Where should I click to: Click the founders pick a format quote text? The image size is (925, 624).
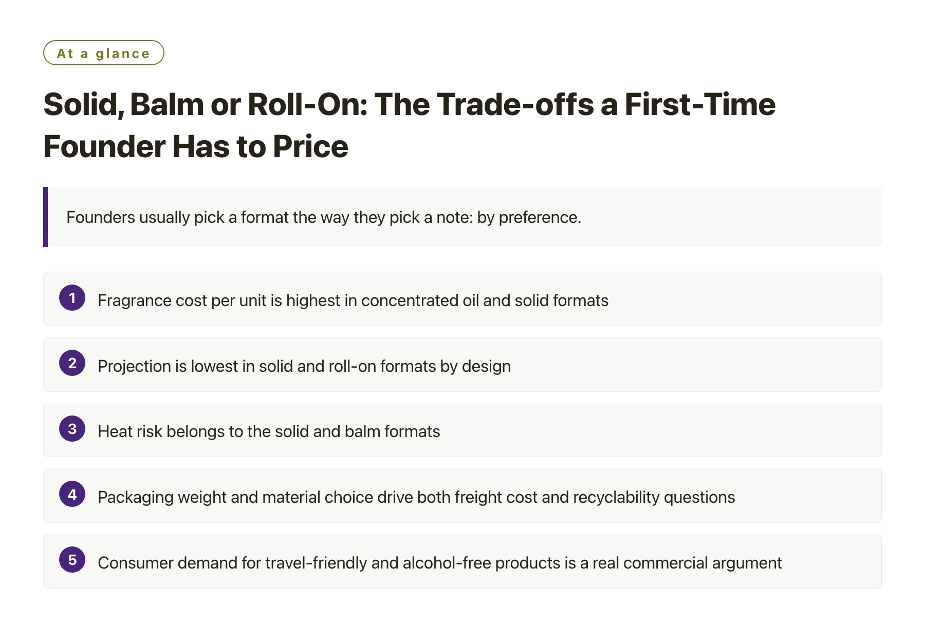[x=324, y=217]
